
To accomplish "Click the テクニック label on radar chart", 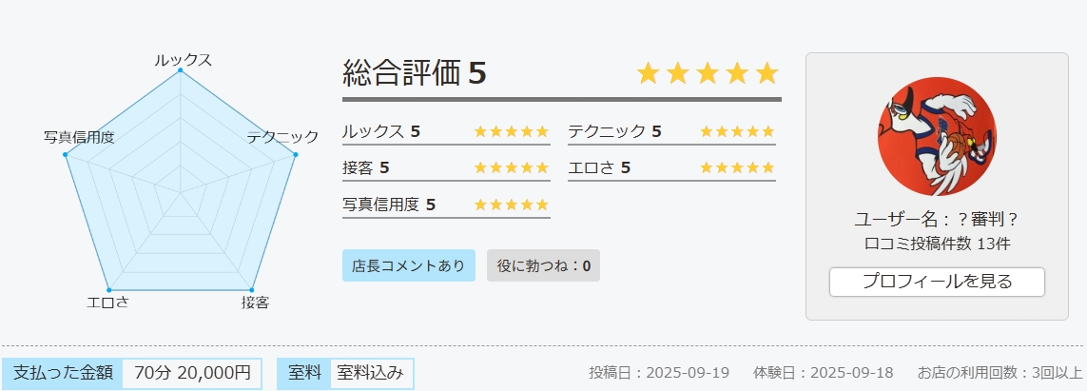I will [x=282, y=137].
